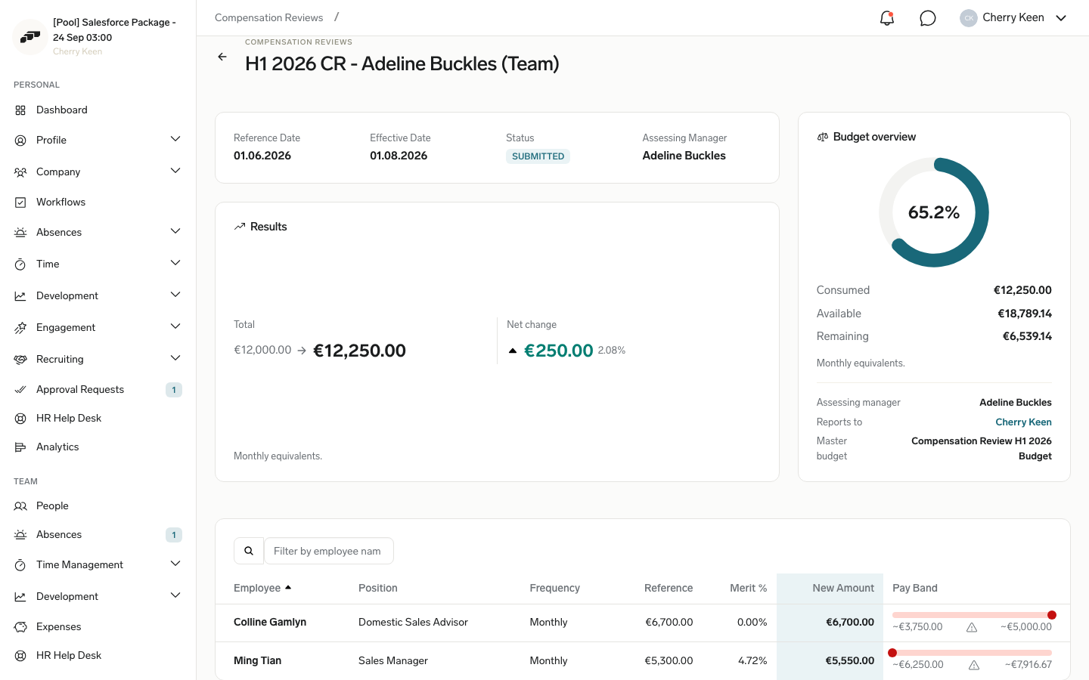Open the chat messages icon
The width and height of the screenshot is (1089, 680).
click(928, 18)
